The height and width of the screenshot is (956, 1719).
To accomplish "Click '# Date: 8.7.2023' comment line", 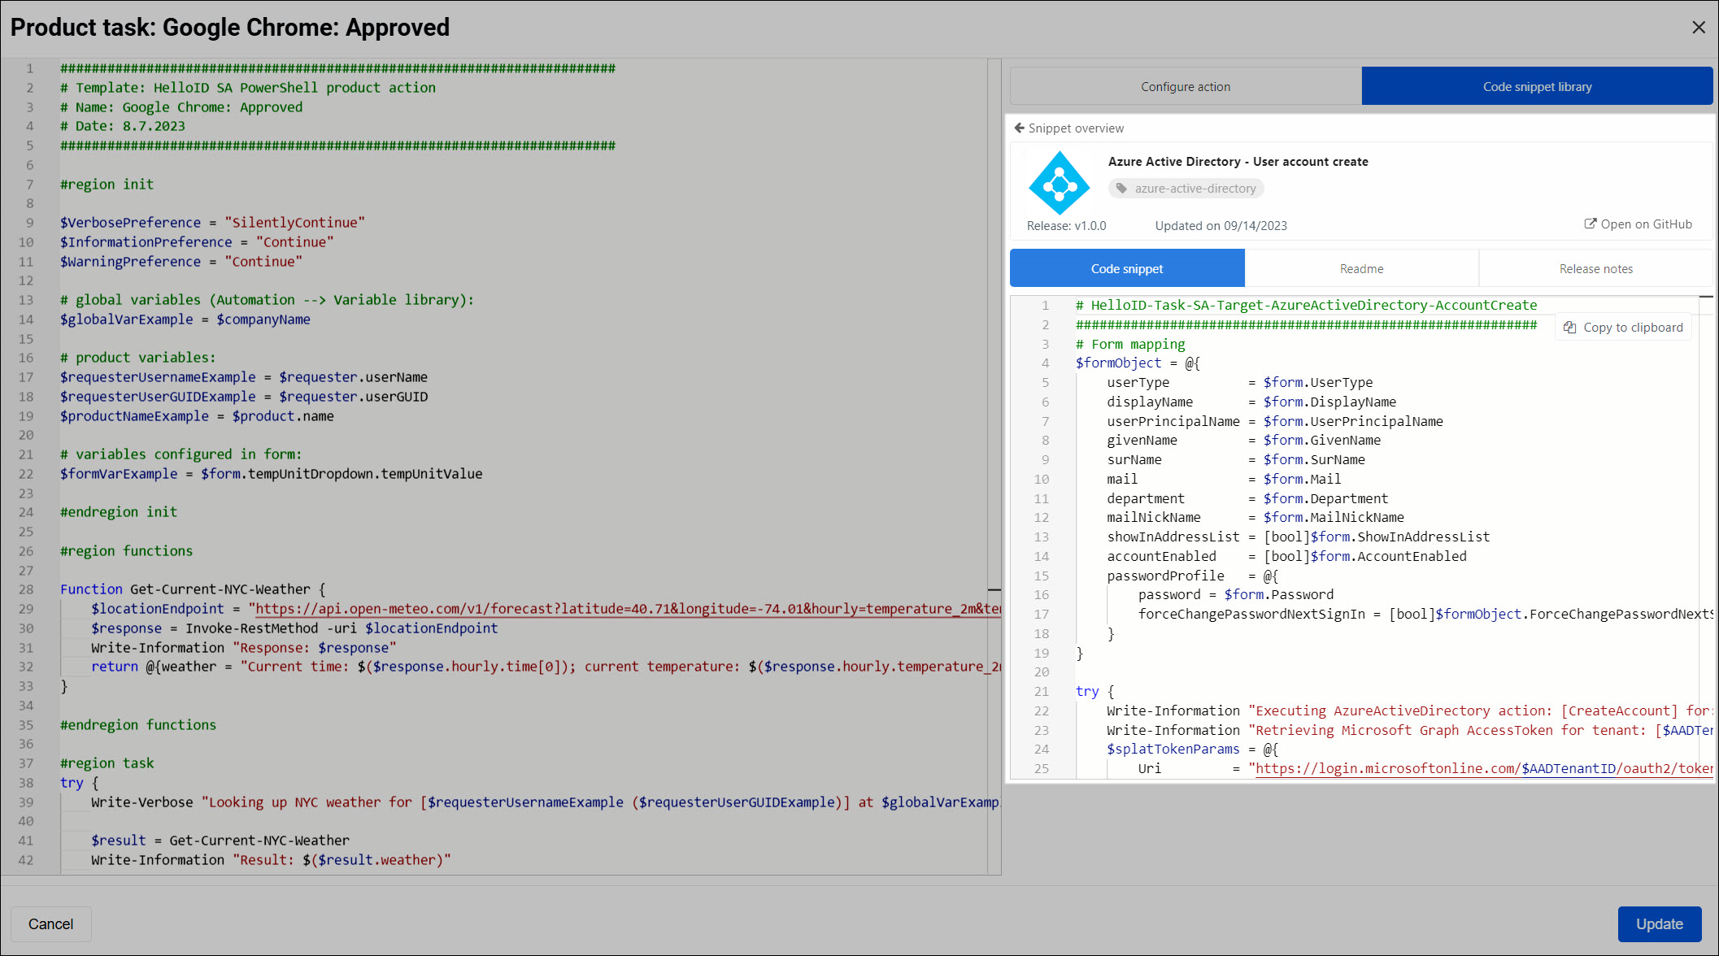I will tap(122, 126).
